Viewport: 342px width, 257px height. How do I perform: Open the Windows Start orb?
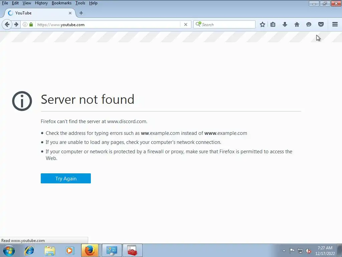pyautogui.click(x=9, y=250)
